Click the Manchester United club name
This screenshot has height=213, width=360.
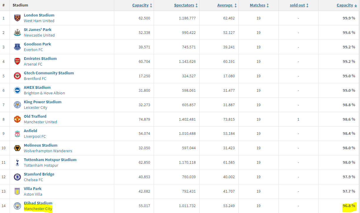pos(40,122)
